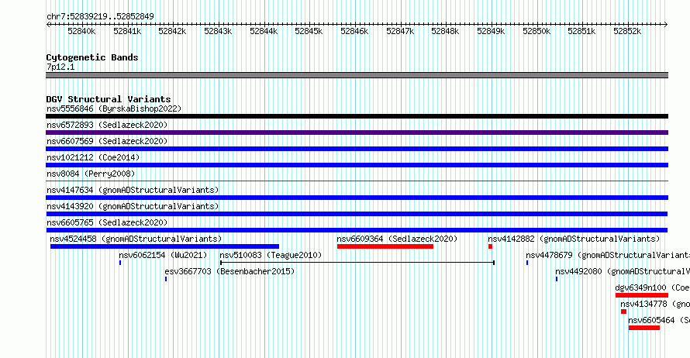690x358 pixels.
Task: Open nsv4147634 (gnomADStructuralVariants) label
Action: (x=133, y=190)
